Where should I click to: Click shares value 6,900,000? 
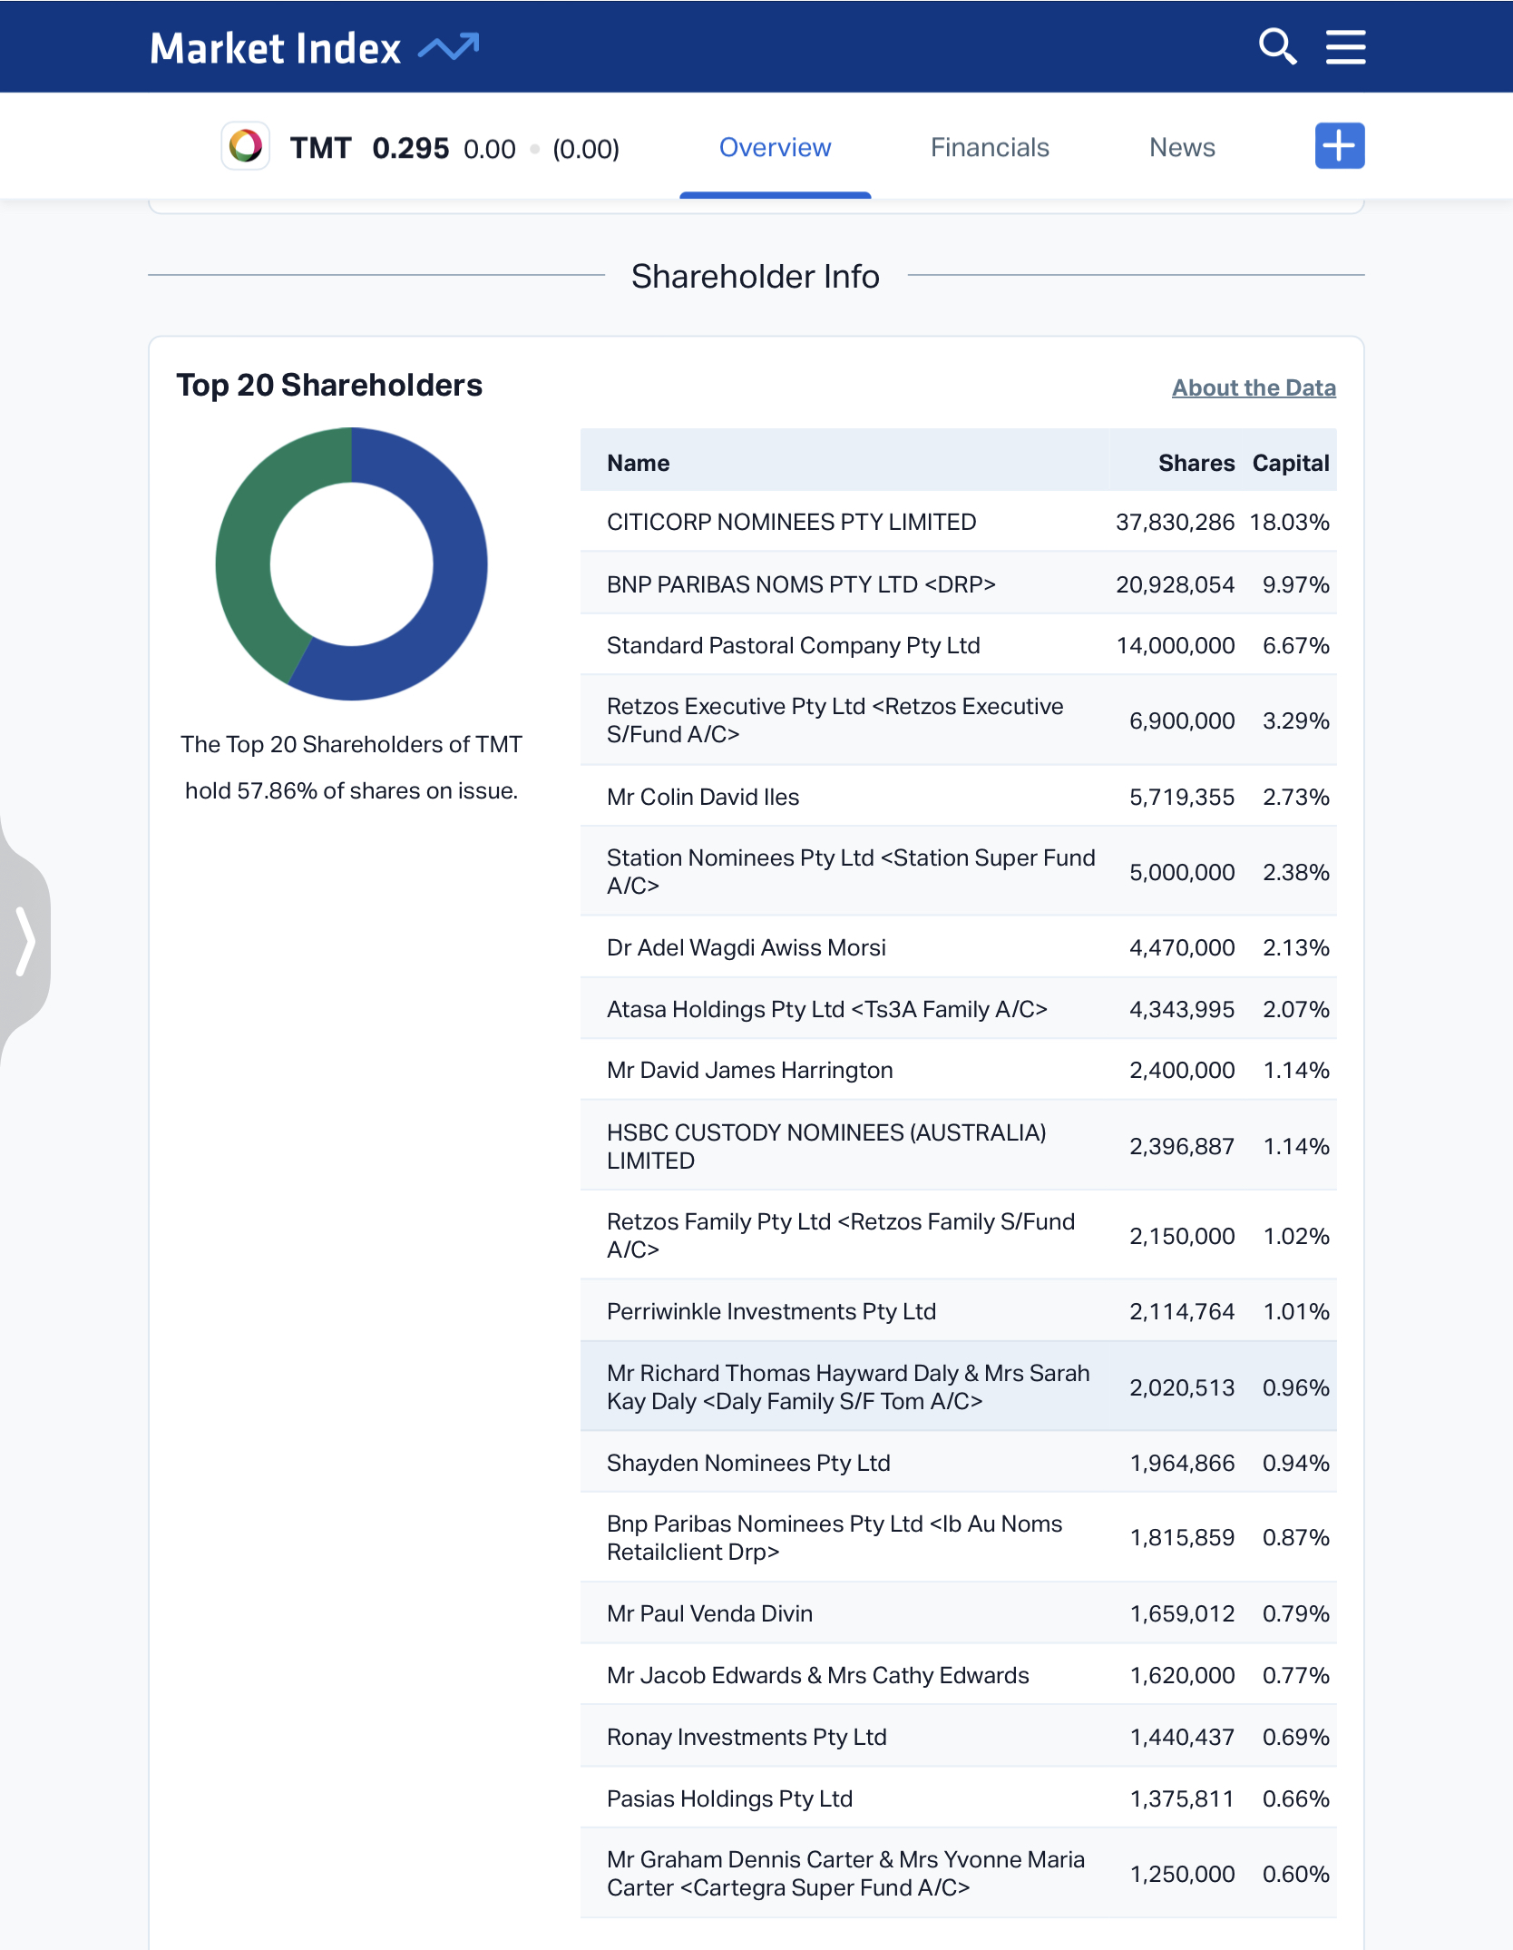(x=1182, y=721)
